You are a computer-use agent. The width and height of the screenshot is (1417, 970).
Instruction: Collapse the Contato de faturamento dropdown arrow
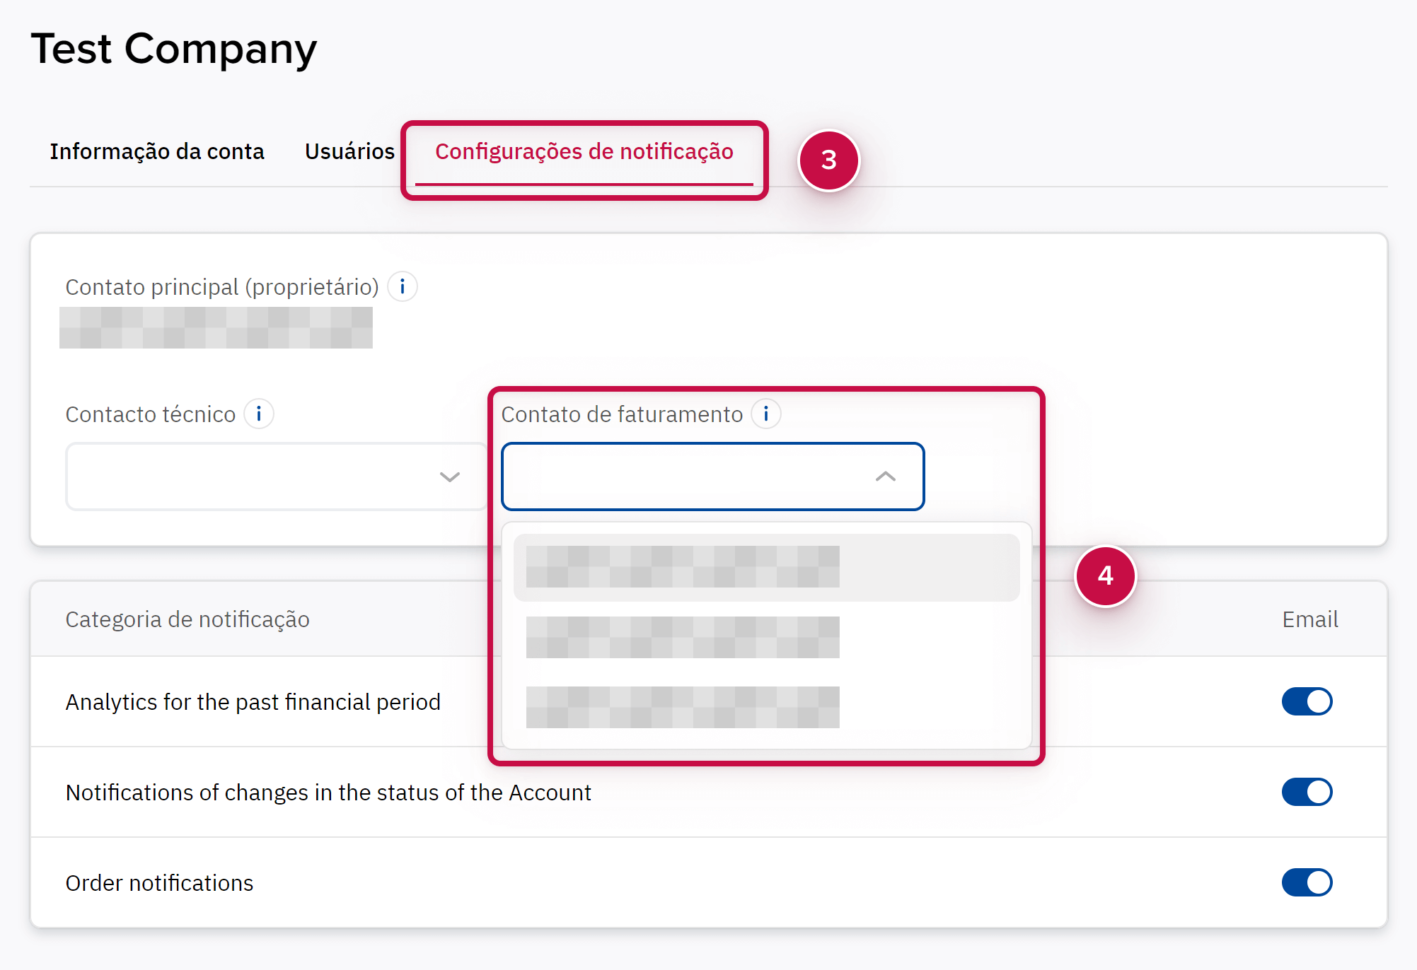coord(885,477)
